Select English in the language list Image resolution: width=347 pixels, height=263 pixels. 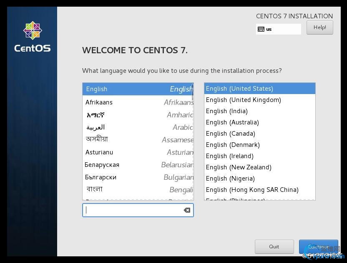[x=137, y=89]
